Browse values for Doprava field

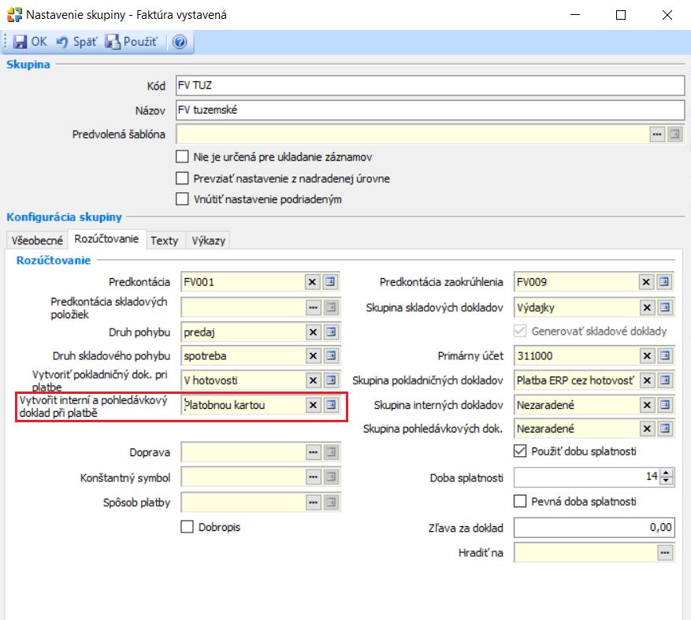(313, 452)
